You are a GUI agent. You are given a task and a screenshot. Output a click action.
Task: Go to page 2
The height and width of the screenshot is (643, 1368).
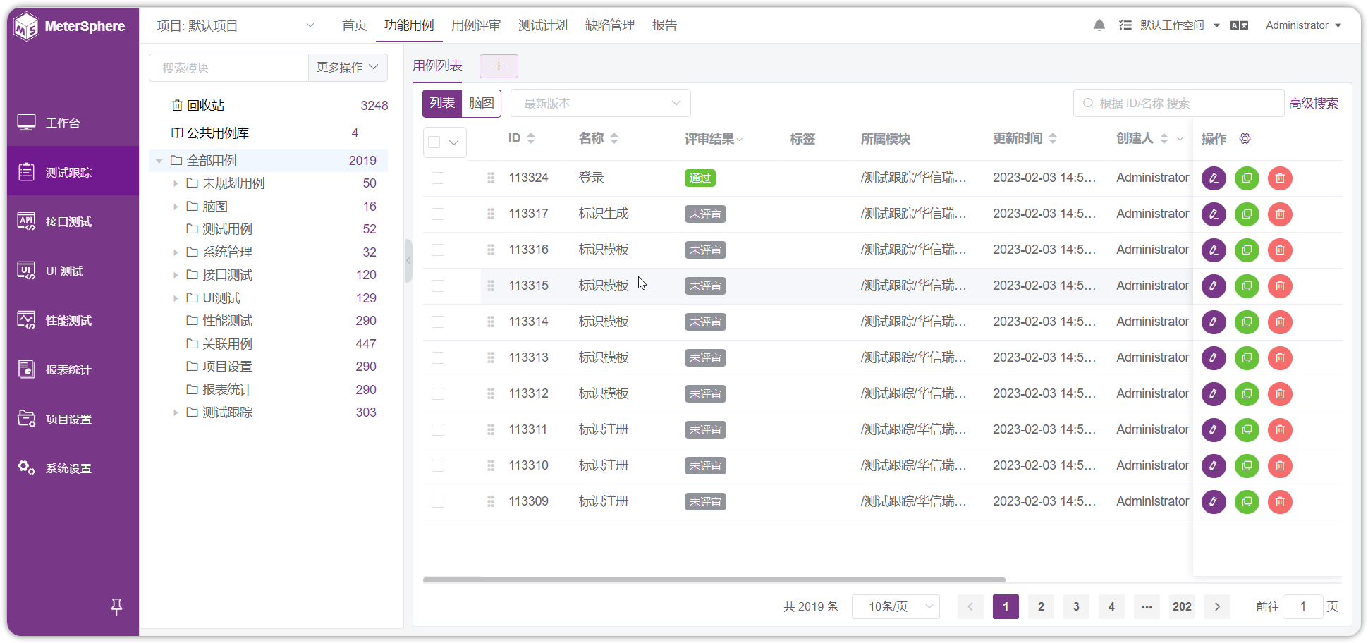click(1041, 606)
